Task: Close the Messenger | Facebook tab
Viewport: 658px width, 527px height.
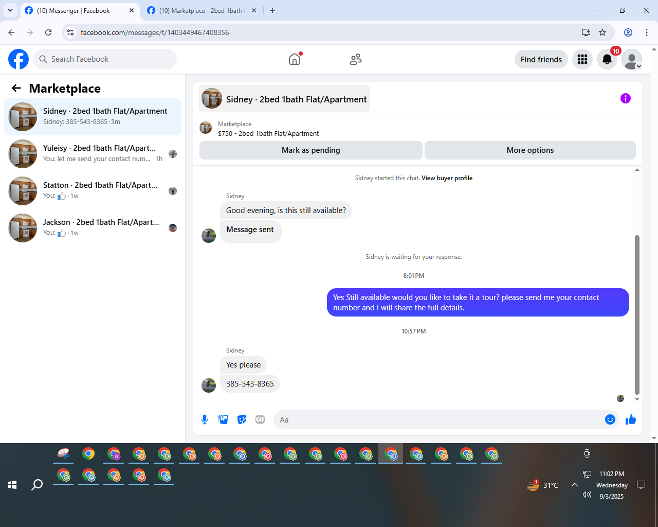Action: pos(132,10)
